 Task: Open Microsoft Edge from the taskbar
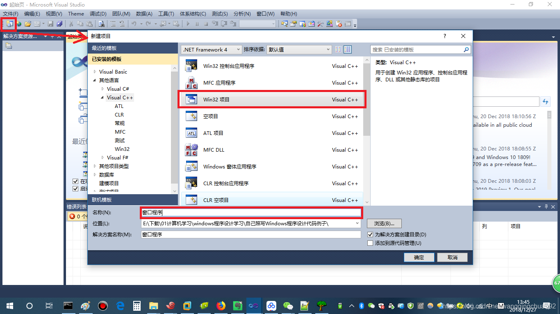point(120,306)
